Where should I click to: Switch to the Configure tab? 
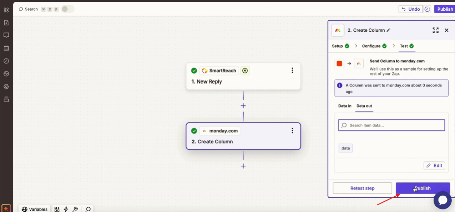(x=374, y=46)
